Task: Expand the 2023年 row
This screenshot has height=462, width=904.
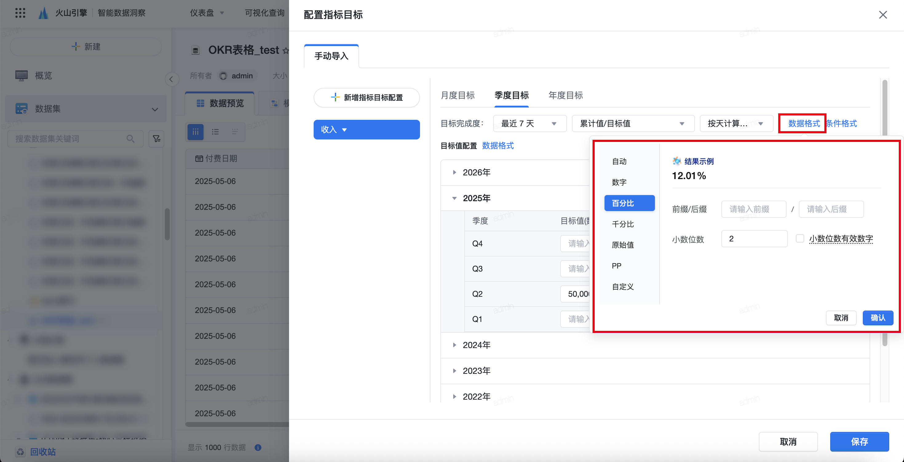Action: 454,371
